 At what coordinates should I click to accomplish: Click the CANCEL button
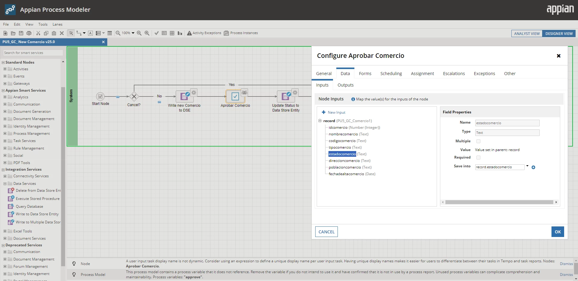[x=326, y=232]
